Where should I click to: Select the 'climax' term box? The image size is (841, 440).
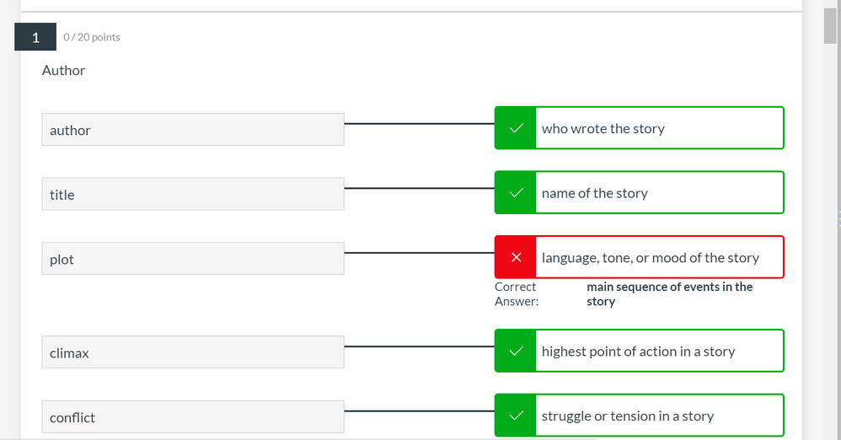tap(193, 352)
